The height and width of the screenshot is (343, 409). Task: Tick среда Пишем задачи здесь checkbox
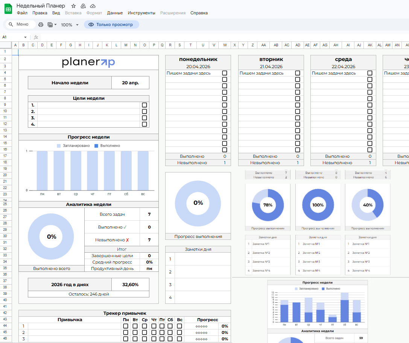click(x=370, y=73)
